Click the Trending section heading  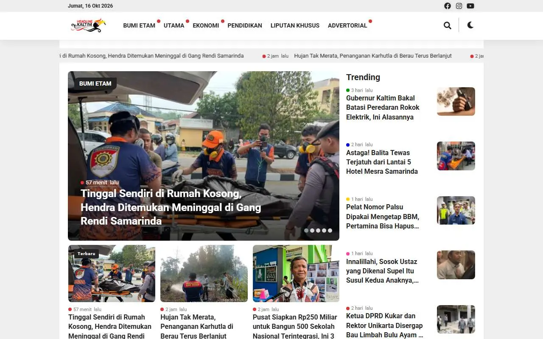[363, 77]
